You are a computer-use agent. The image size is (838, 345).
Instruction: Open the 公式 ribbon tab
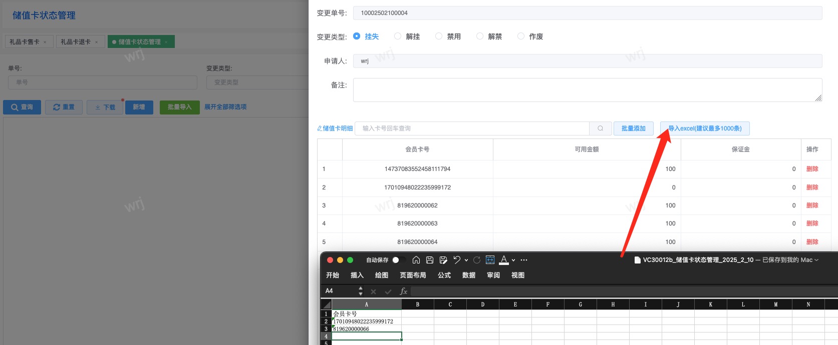pos(444,275)
